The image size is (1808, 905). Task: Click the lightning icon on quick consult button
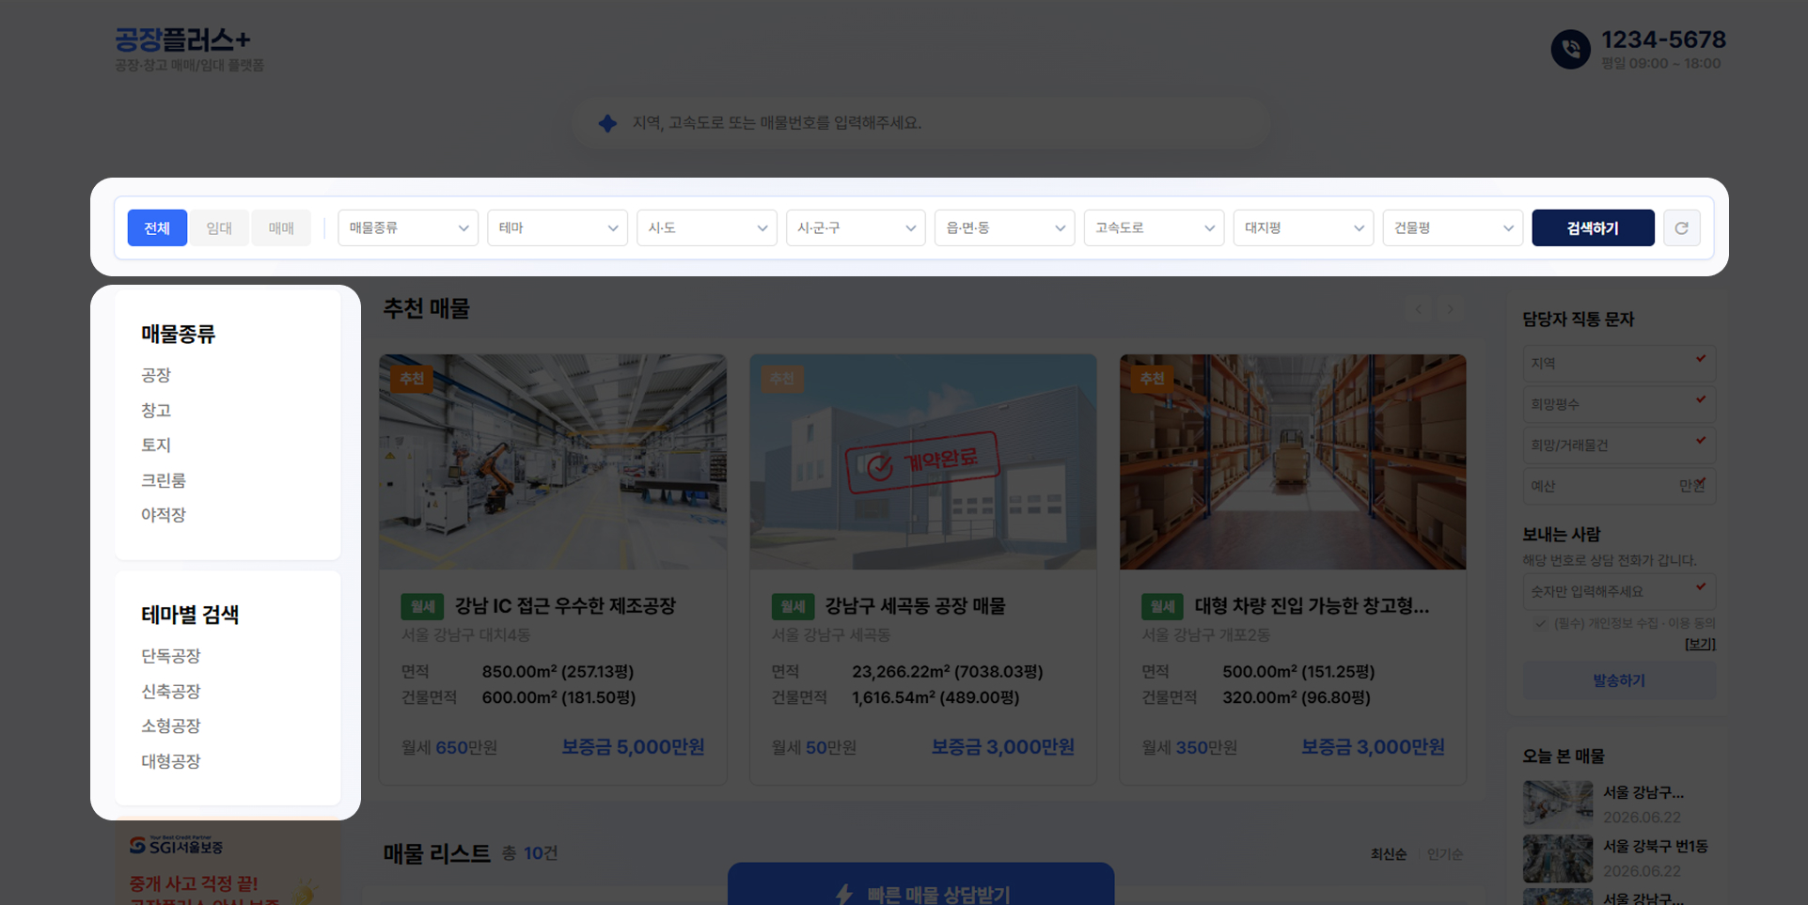click(843, 894)
